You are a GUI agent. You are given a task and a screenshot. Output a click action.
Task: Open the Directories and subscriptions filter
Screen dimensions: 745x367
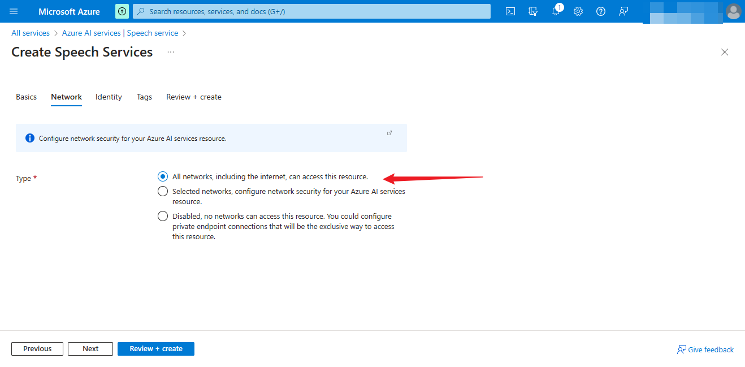[533, 11]
